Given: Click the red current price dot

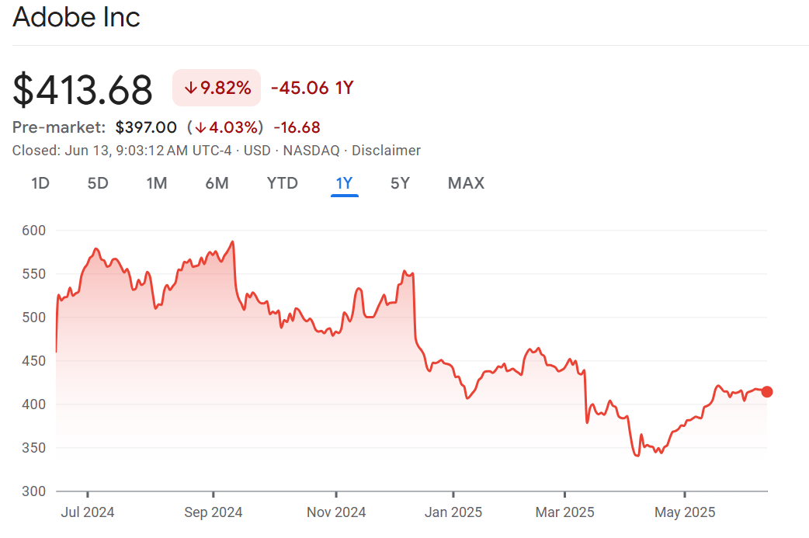Looking at the screenshot, I should click(x=767, y=391).
